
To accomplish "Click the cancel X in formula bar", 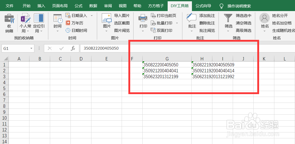I will coord(50,49).
